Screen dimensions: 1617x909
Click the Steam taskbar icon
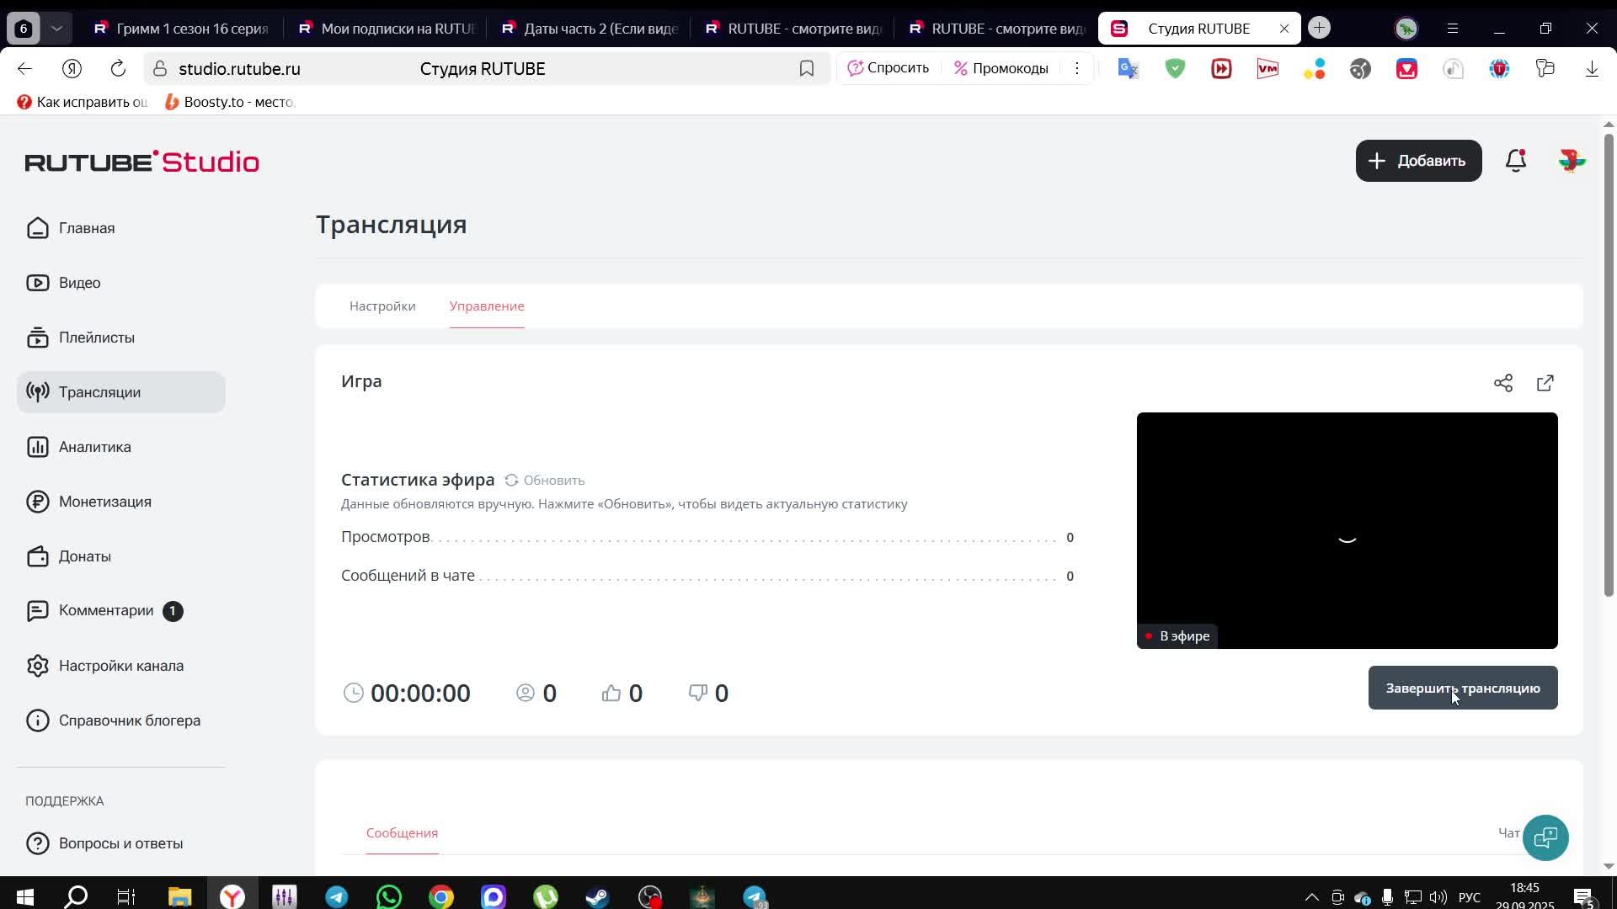pos(598,896)
